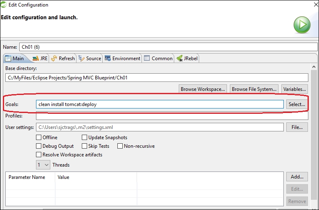
Task: Switch to the Source tab
Action: click(90, 59)
